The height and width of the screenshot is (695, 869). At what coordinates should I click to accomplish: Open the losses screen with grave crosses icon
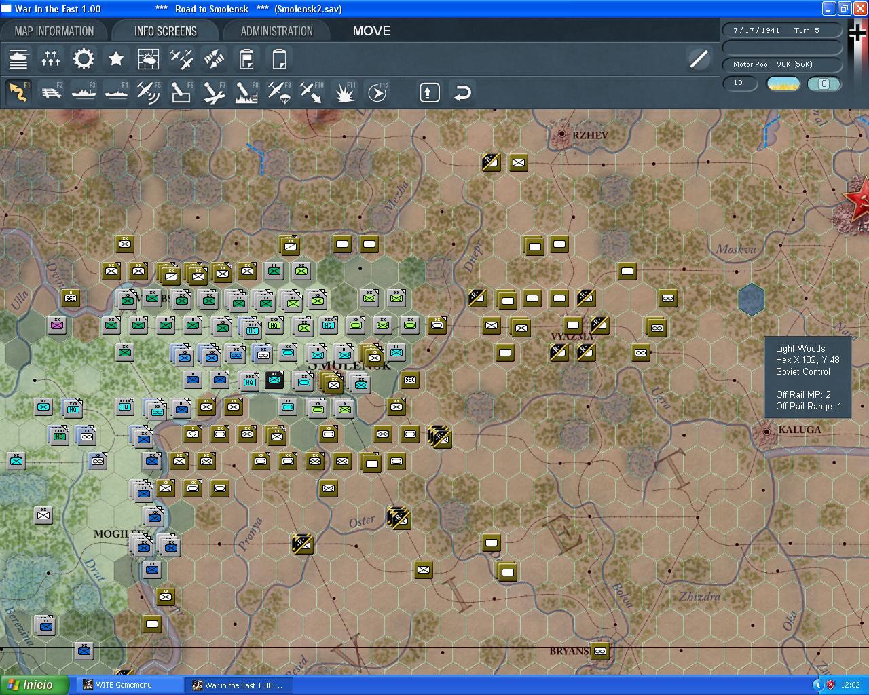[51, 59]
